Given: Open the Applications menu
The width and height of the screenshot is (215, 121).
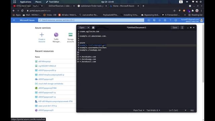Looking at the screenshot, I should [26, 2].
